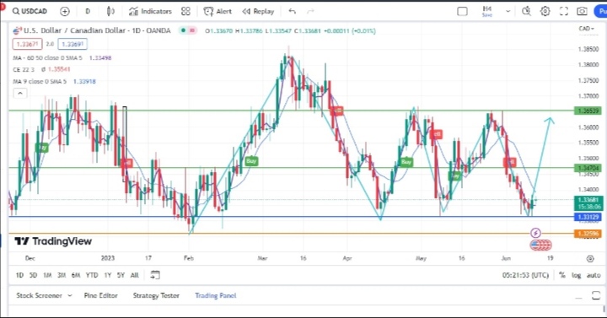
Task: Open the Strategy Tester tab
Action: tap(156, 295)
